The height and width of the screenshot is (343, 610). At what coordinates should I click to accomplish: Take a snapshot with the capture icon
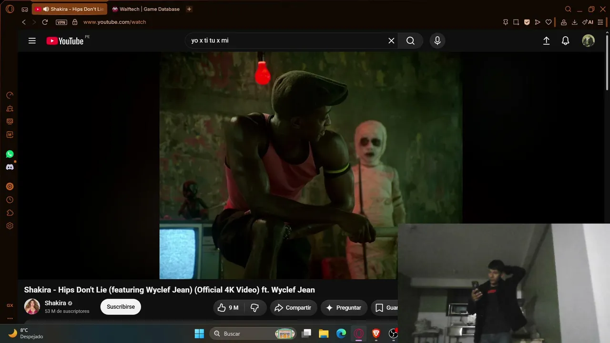516,22
